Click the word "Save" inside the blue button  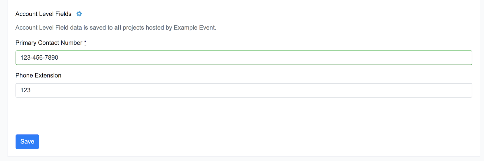(27, 142)
